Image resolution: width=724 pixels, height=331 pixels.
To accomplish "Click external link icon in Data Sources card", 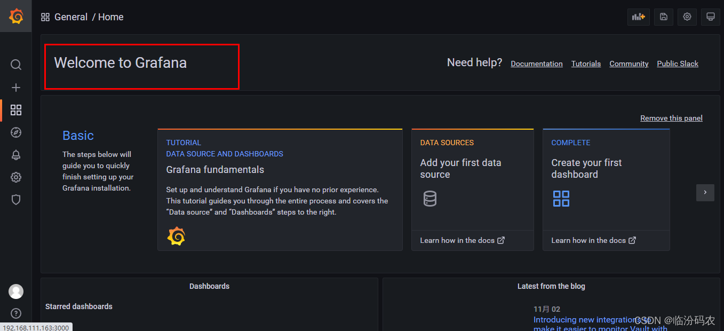I will click(501, 240).
